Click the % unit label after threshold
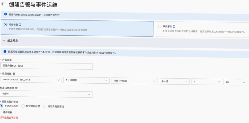The width and height of the screenshot is (249, 123). pos(244,82)
